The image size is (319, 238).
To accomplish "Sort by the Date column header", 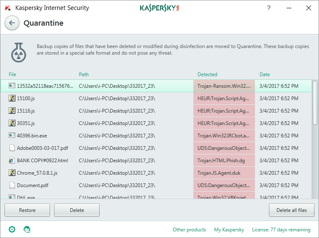I will tap(264, 75).
